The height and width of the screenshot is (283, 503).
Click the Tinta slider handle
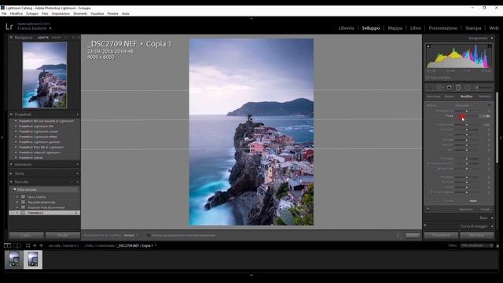coord(462,116)
